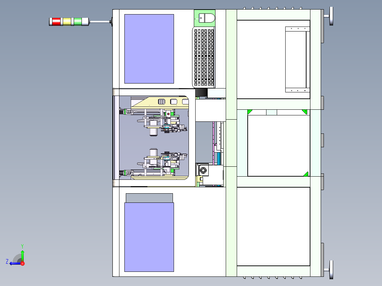Select the top right handwheel

click(331, 16)
